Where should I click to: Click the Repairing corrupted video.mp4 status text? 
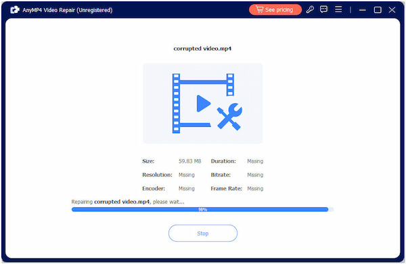128,202
